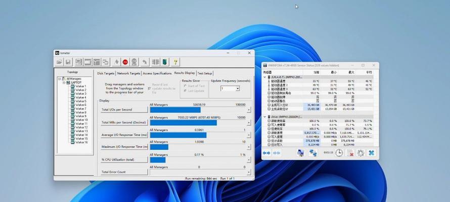Select the Start of Test radio button

[x=185, y=86]
